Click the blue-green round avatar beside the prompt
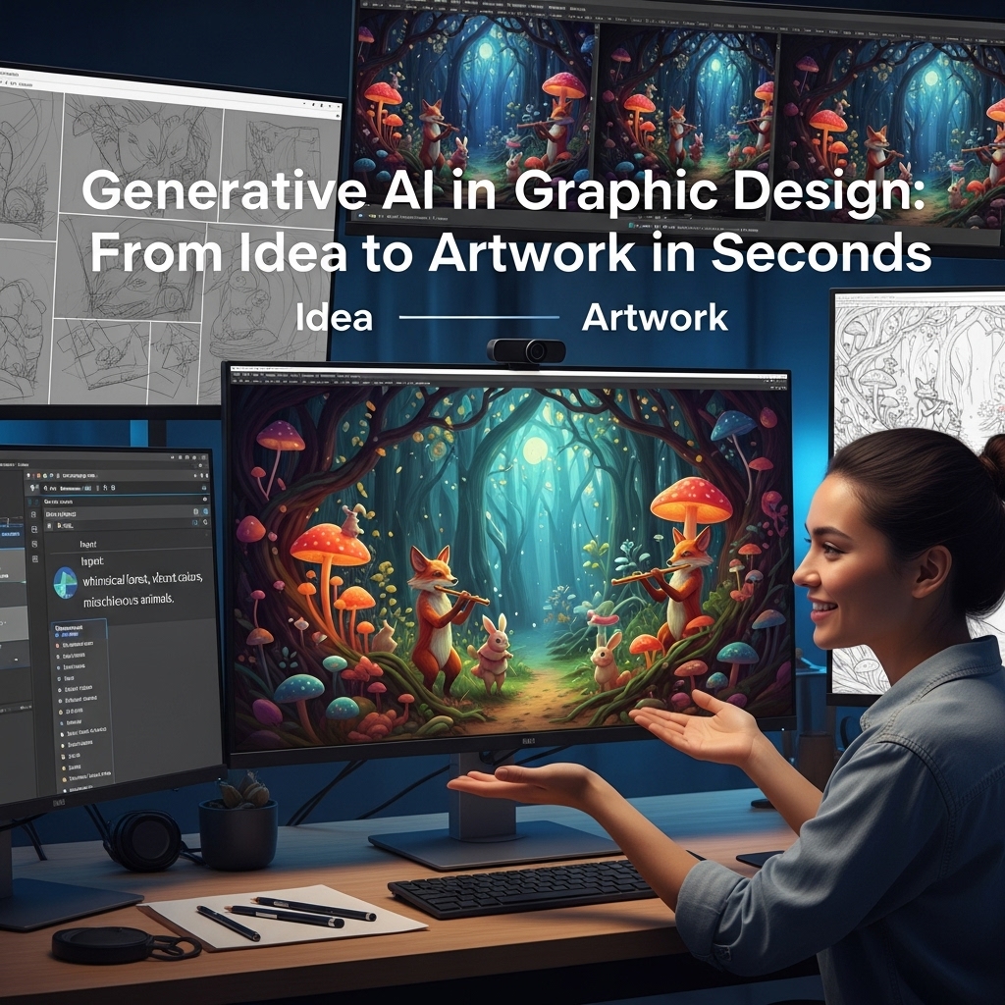Viewport: 1005px width, 1005px height. tap(66, 581)
